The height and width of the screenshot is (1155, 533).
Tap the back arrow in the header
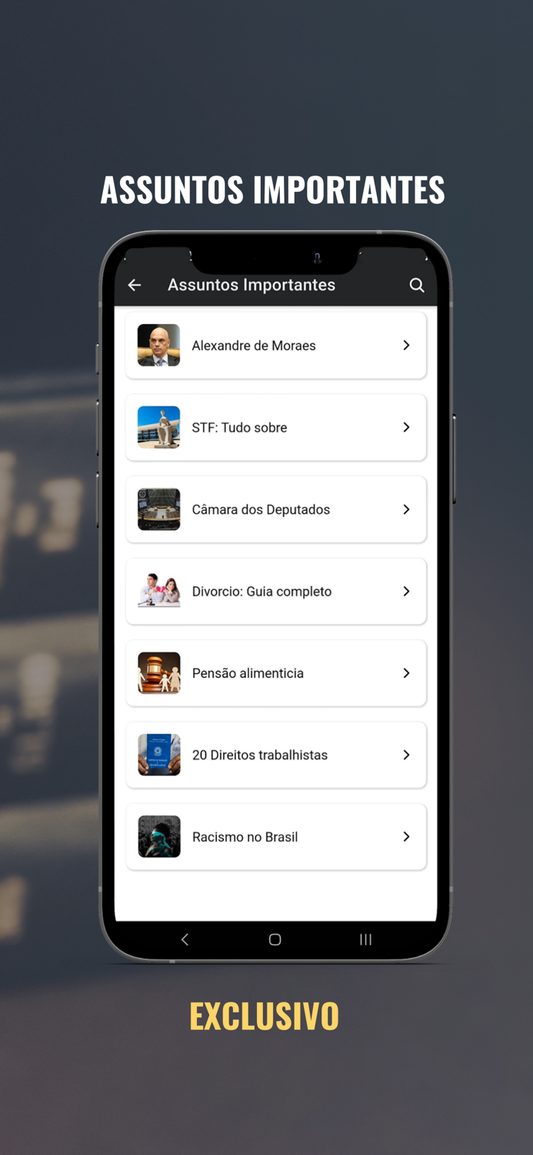click(135, 285)
